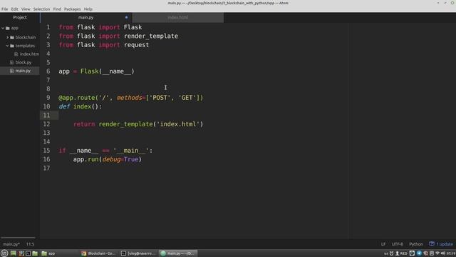Viewport: 456px width, 257px height.
Task: Click 'index' function name on line 10
Action: coord(83,106)
